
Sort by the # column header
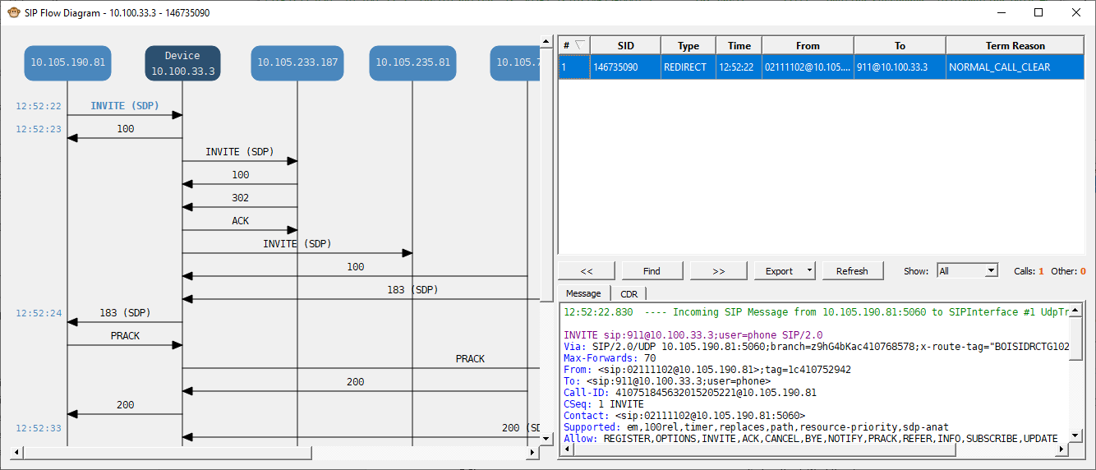[573, 46]
